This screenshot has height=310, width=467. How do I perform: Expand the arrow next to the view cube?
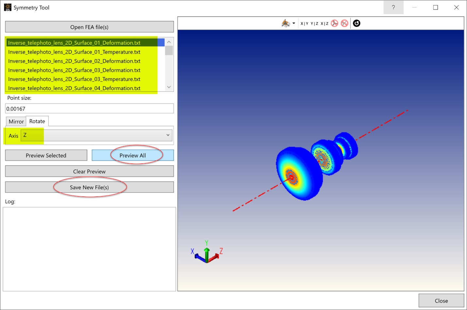tap(294, 23)
